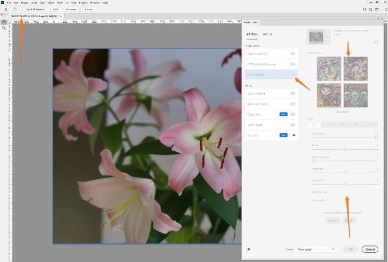The height and width of the screenshot is (262, 388).
Task: Click the Hand tool preset icon in options bar
Action: 15,9
